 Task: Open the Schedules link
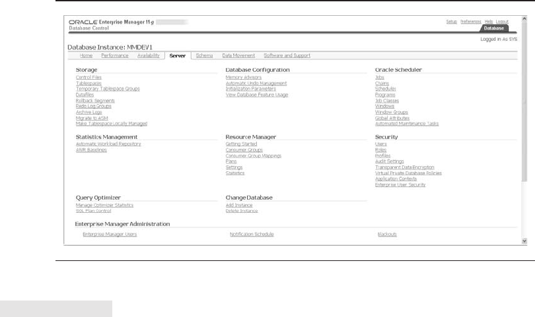pos(386,88)
